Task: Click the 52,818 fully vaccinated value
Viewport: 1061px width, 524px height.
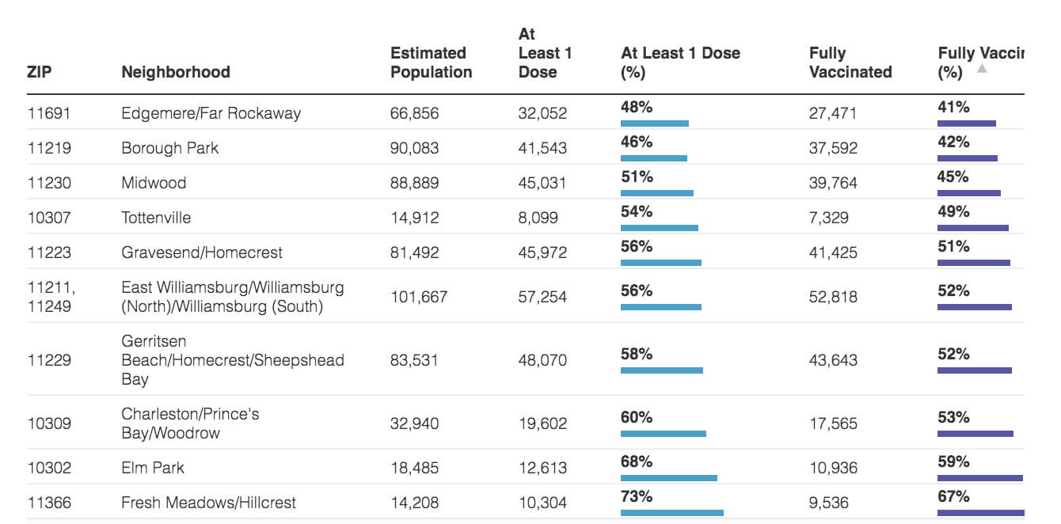Action: pyautogui.click(x=833, y=297)
